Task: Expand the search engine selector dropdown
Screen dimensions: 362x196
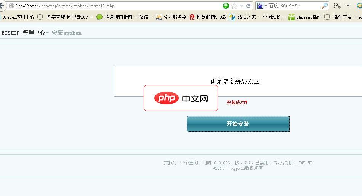Action: pyautogui.click(x=266, y=6)
